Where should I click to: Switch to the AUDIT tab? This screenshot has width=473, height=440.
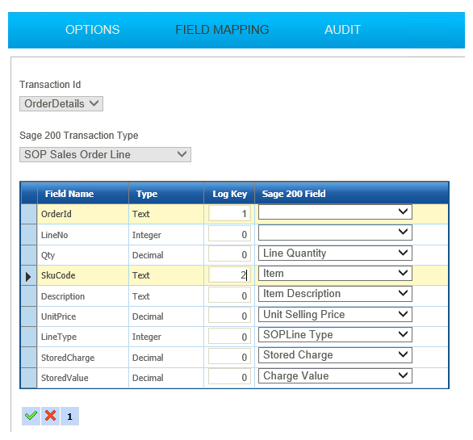pyautogui.click(x=342, y=30)
